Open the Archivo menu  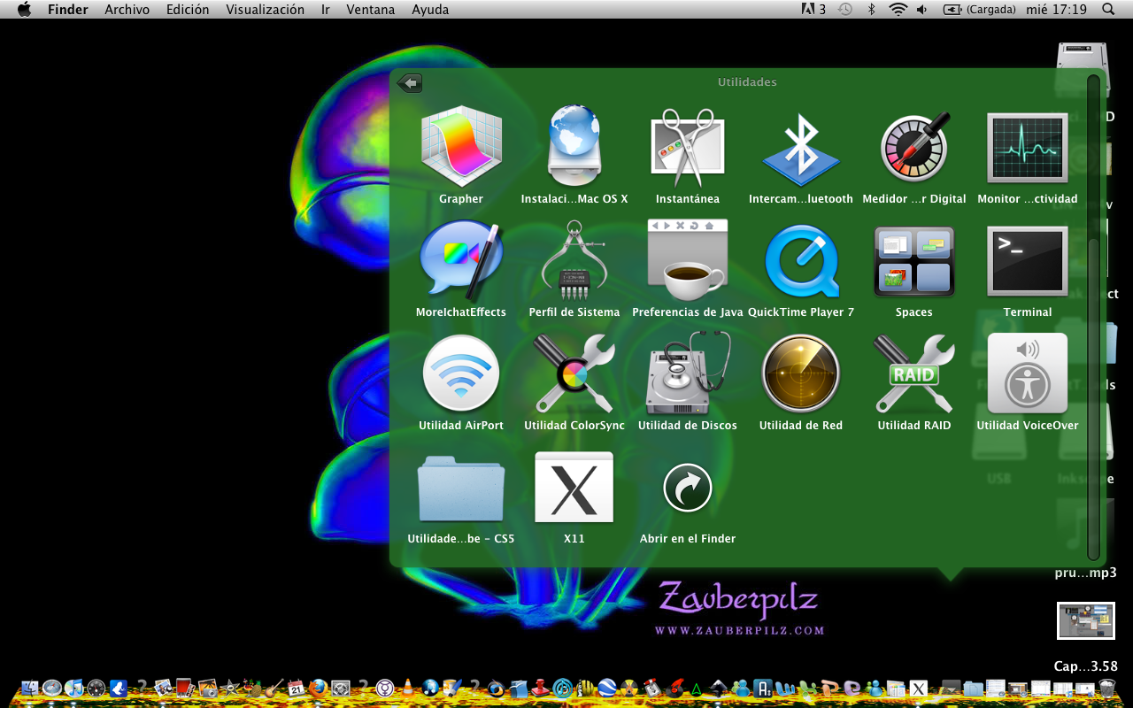127,10
